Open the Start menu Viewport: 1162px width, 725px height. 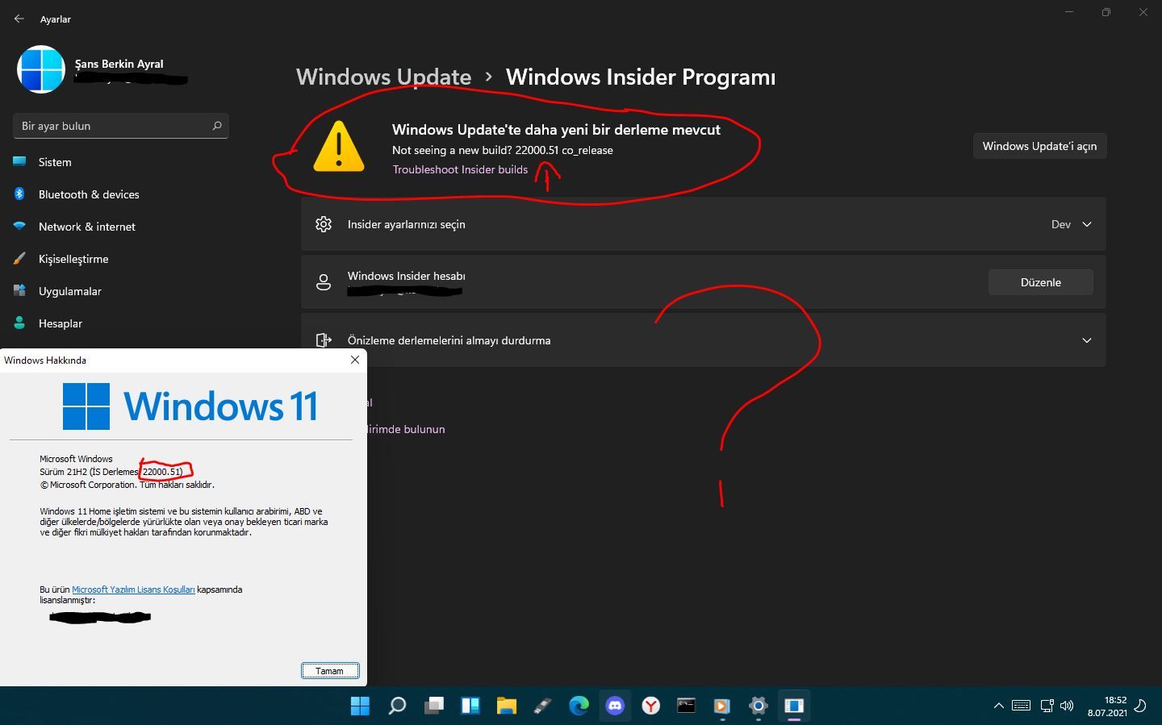point(360,706)
